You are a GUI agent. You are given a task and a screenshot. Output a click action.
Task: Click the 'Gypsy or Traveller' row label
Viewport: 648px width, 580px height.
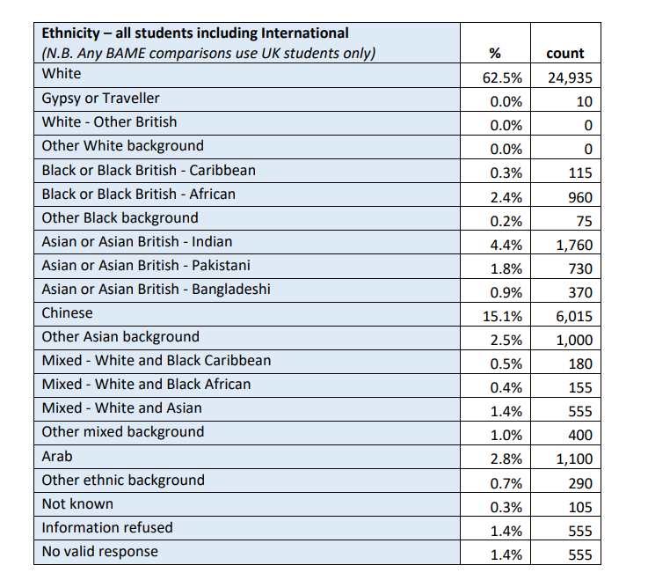coord(101,99)
